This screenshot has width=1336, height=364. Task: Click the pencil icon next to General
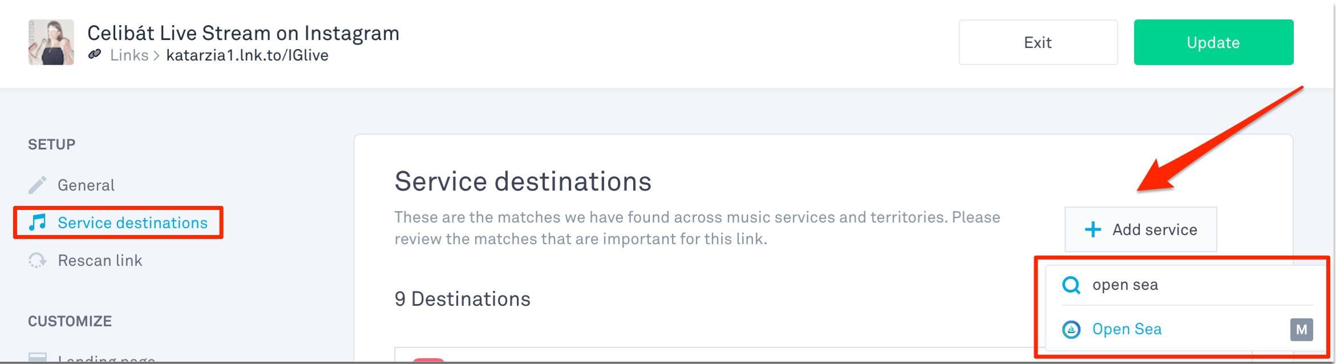[38, 185]
